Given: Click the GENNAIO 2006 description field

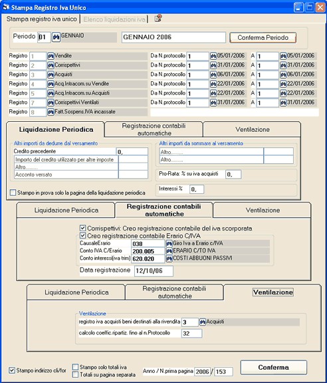Looking at the screenshot, I should (173, 37).
